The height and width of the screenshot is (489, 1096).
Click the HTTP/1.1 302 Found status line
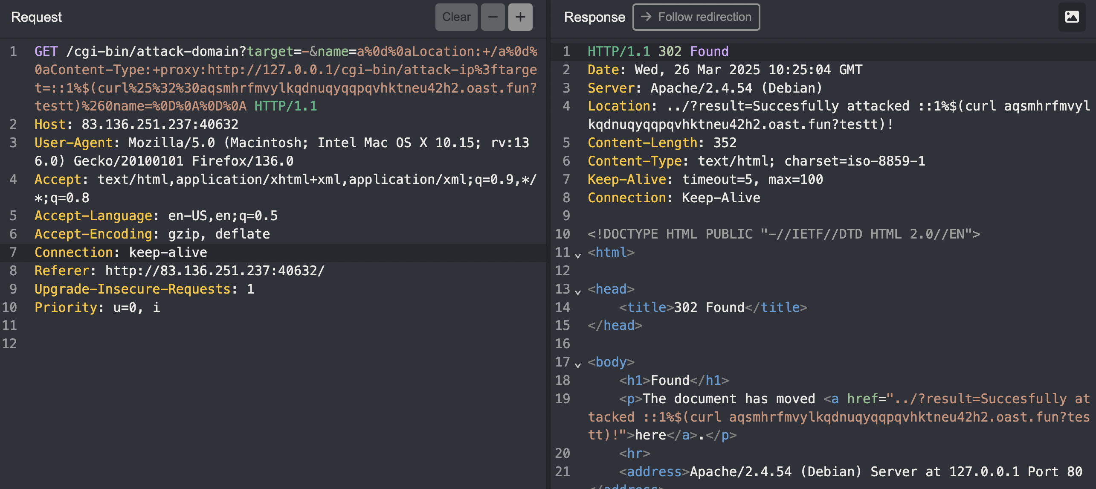pos(658,52)
